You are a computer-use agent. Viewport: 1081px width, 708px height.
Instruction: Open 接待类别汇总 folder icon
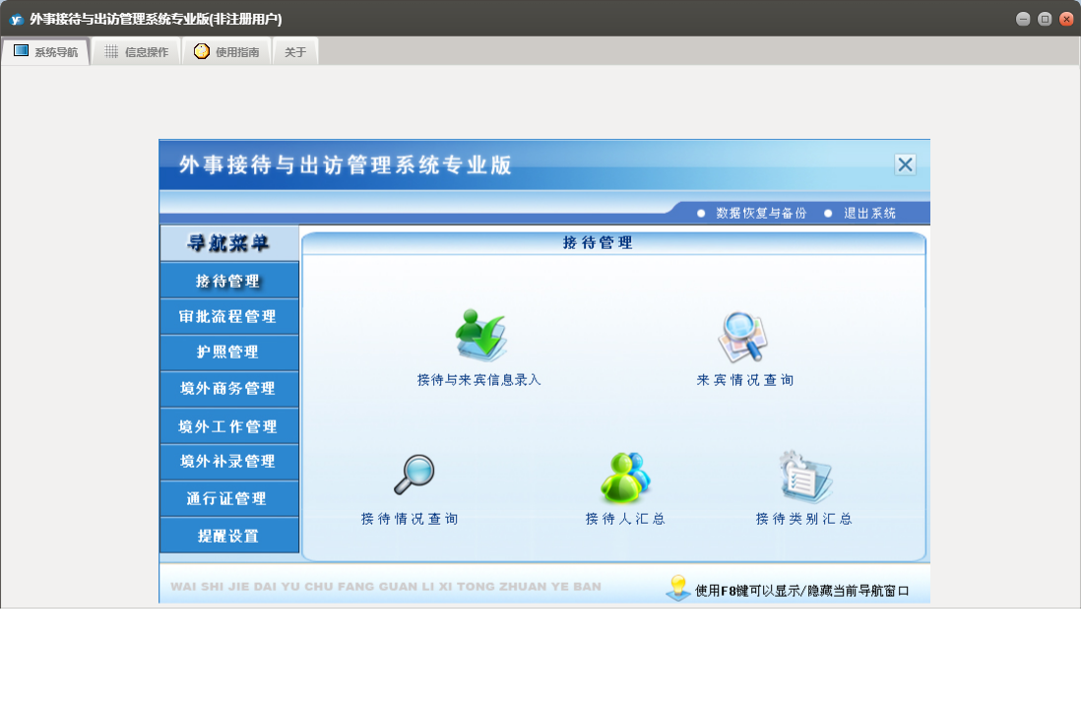tap(806, 477)
